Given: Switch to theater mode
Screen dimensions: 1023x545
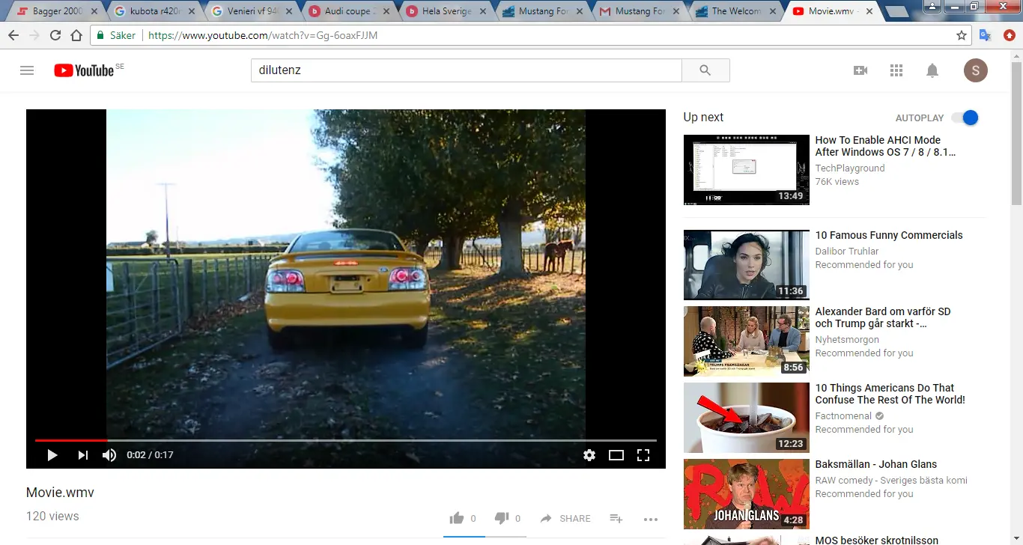Looking at the screenshot, I should click(616, 455).
